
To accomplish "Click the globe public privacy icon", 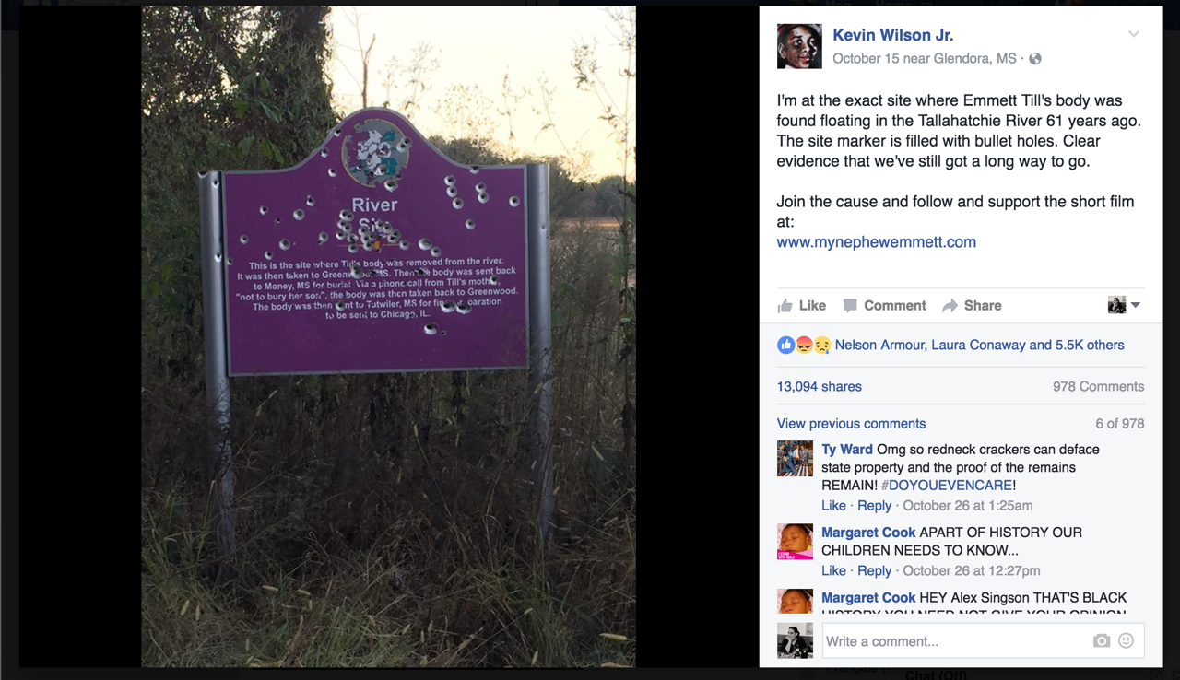I will (1035, 59).
